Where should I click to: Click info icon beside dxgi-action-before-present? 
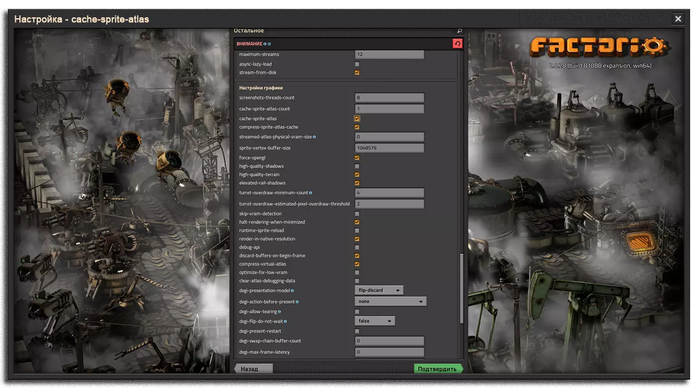297,302
